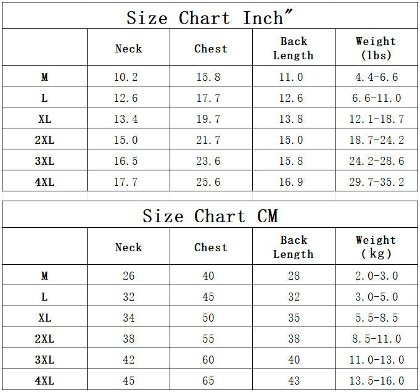
Task: Select the 18.7-24.2 weight range cell
Action: pos(376,140)
